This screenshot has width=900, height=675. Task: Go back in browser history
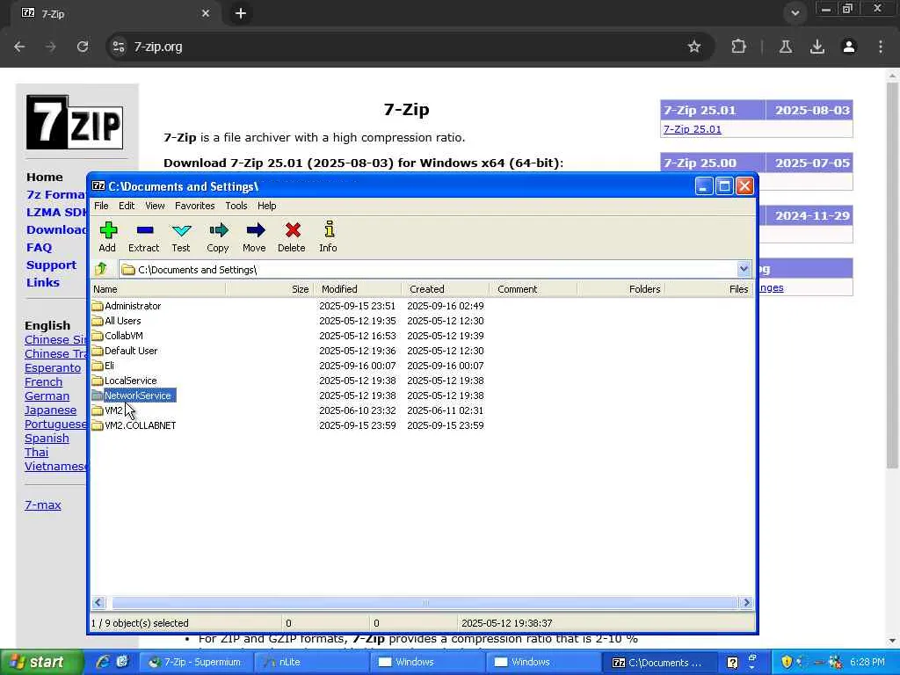tap(19, 47)
